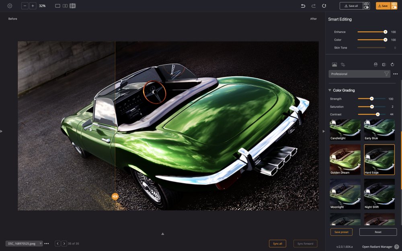Redo the undone edit
Screen dimensions: 402x251
click(314, 6)
